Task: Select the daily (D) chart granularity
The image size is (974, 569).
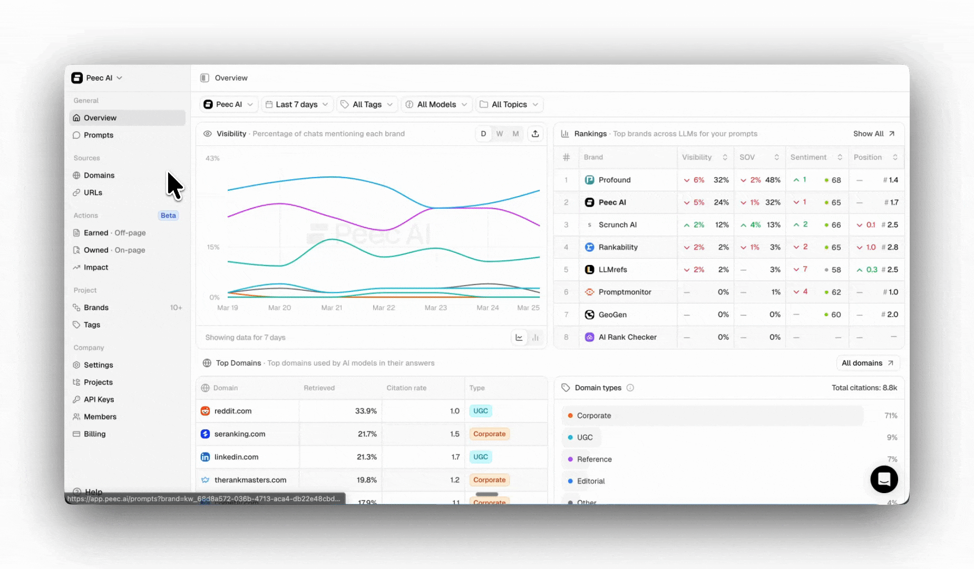Action: [483, 134]
